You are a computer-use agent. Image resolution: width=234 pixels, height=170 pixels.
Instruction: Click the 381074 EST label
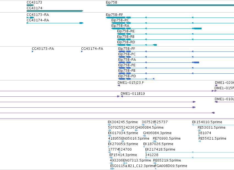205,133
